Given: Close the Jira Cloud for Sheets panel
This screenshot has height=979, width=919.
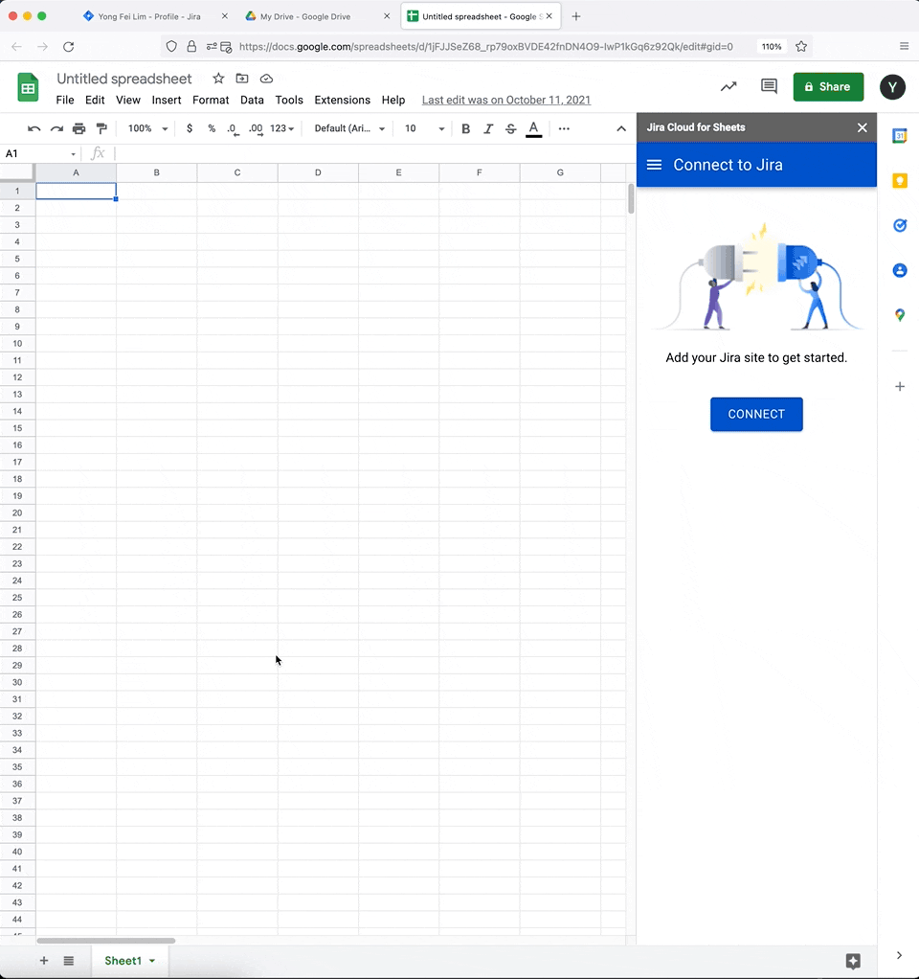Looking at the screenshot, I should (863, 127).
